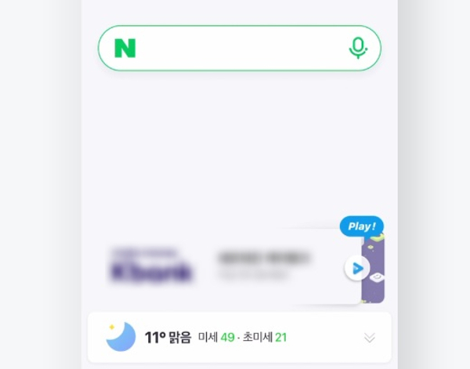The height and width of the screenshot is (369, 470).
Task: Tap the green Naver N logo
Action: click(x=125, y=48)
